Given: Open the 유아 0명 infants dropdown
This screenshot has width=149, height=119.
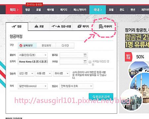Looking at the screenshot, I should point(62,74).
